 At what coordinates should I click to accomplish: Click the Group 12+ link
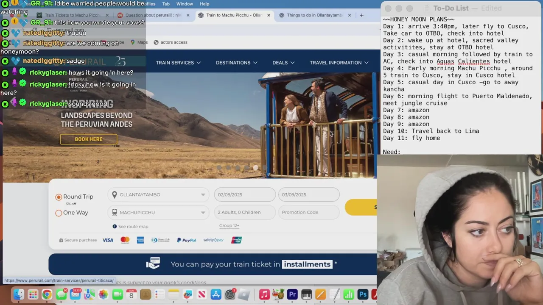click(x=229, y=226)
